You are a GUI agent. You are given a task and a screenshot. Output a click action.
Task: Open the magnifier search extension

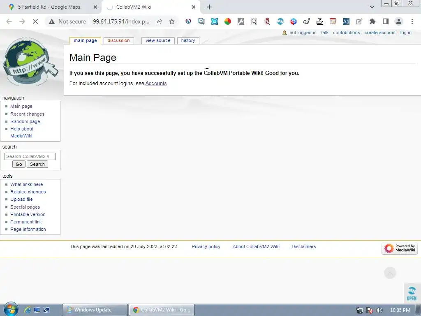pos(254,21)
